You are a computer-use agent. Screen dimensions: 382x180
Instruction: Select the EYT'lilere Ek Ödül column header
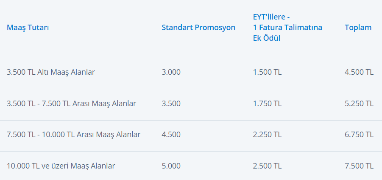coord(287,28)
